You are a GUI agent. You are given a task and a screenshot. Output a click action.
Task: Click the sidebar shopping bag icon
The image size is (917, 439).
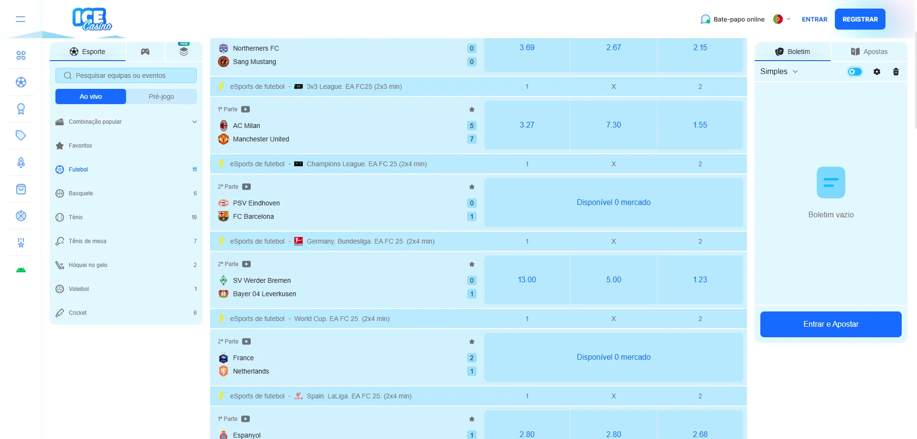coord(21,189)
